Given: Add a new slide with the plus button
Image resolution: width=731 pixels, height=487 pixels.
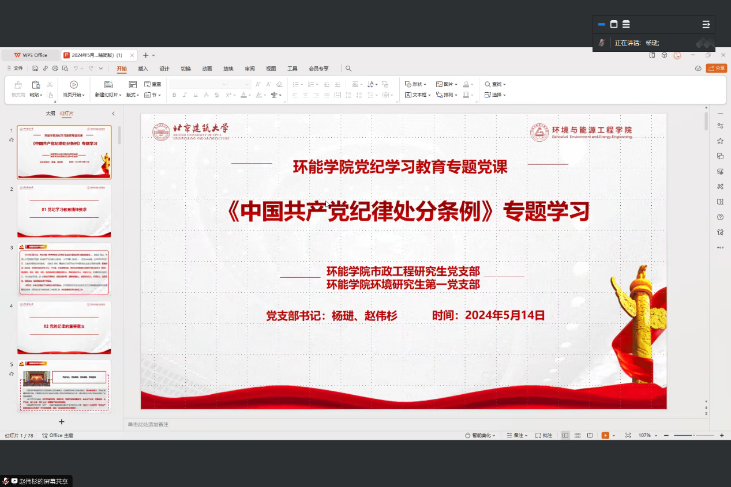Looking at the screenshot, I should click(x=61, y=421).
